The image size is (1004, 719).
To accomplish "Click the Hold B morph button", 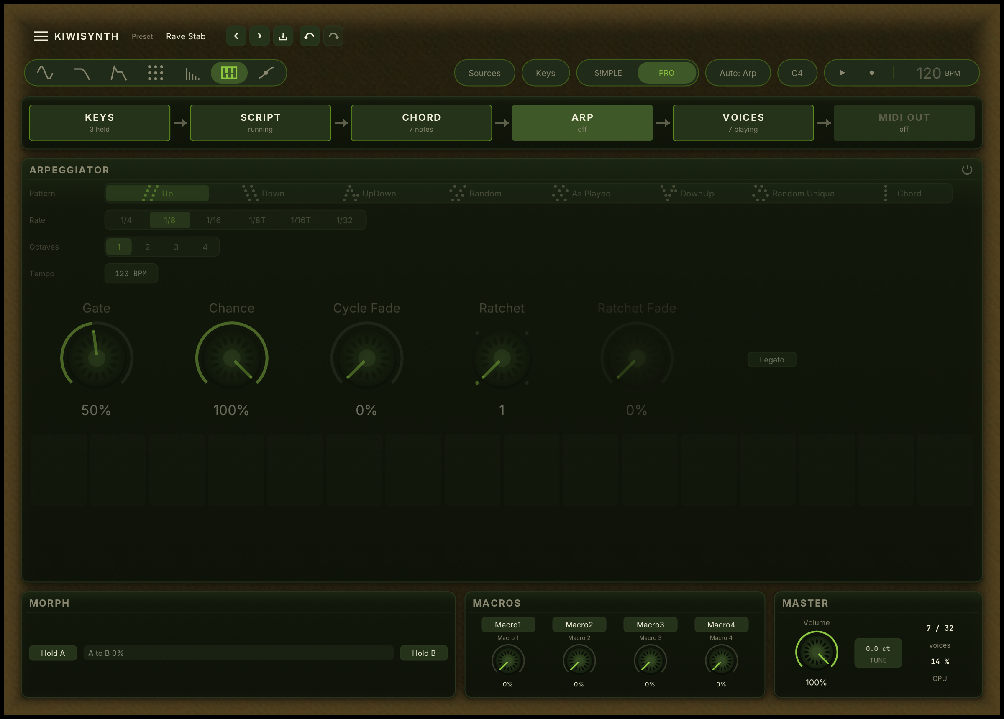I will 424,653.
